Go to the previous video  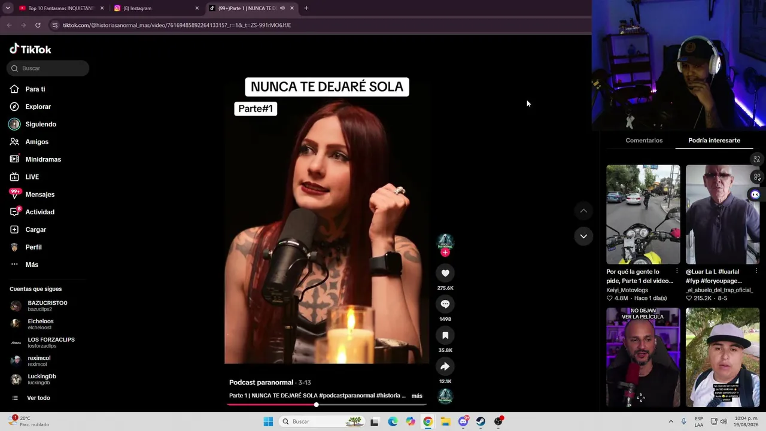point(583,211)
